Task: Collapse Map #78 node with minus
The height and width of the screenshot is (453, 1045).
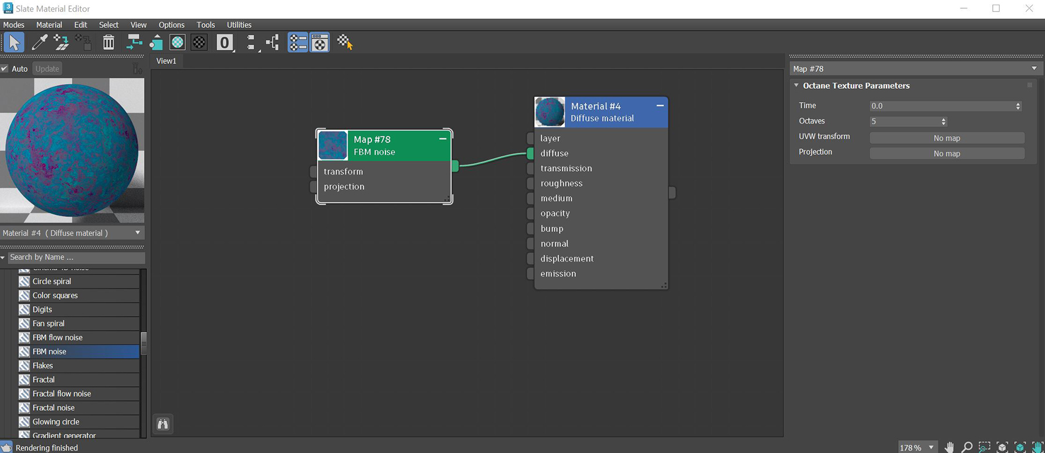Action: [x=443, y=139]
